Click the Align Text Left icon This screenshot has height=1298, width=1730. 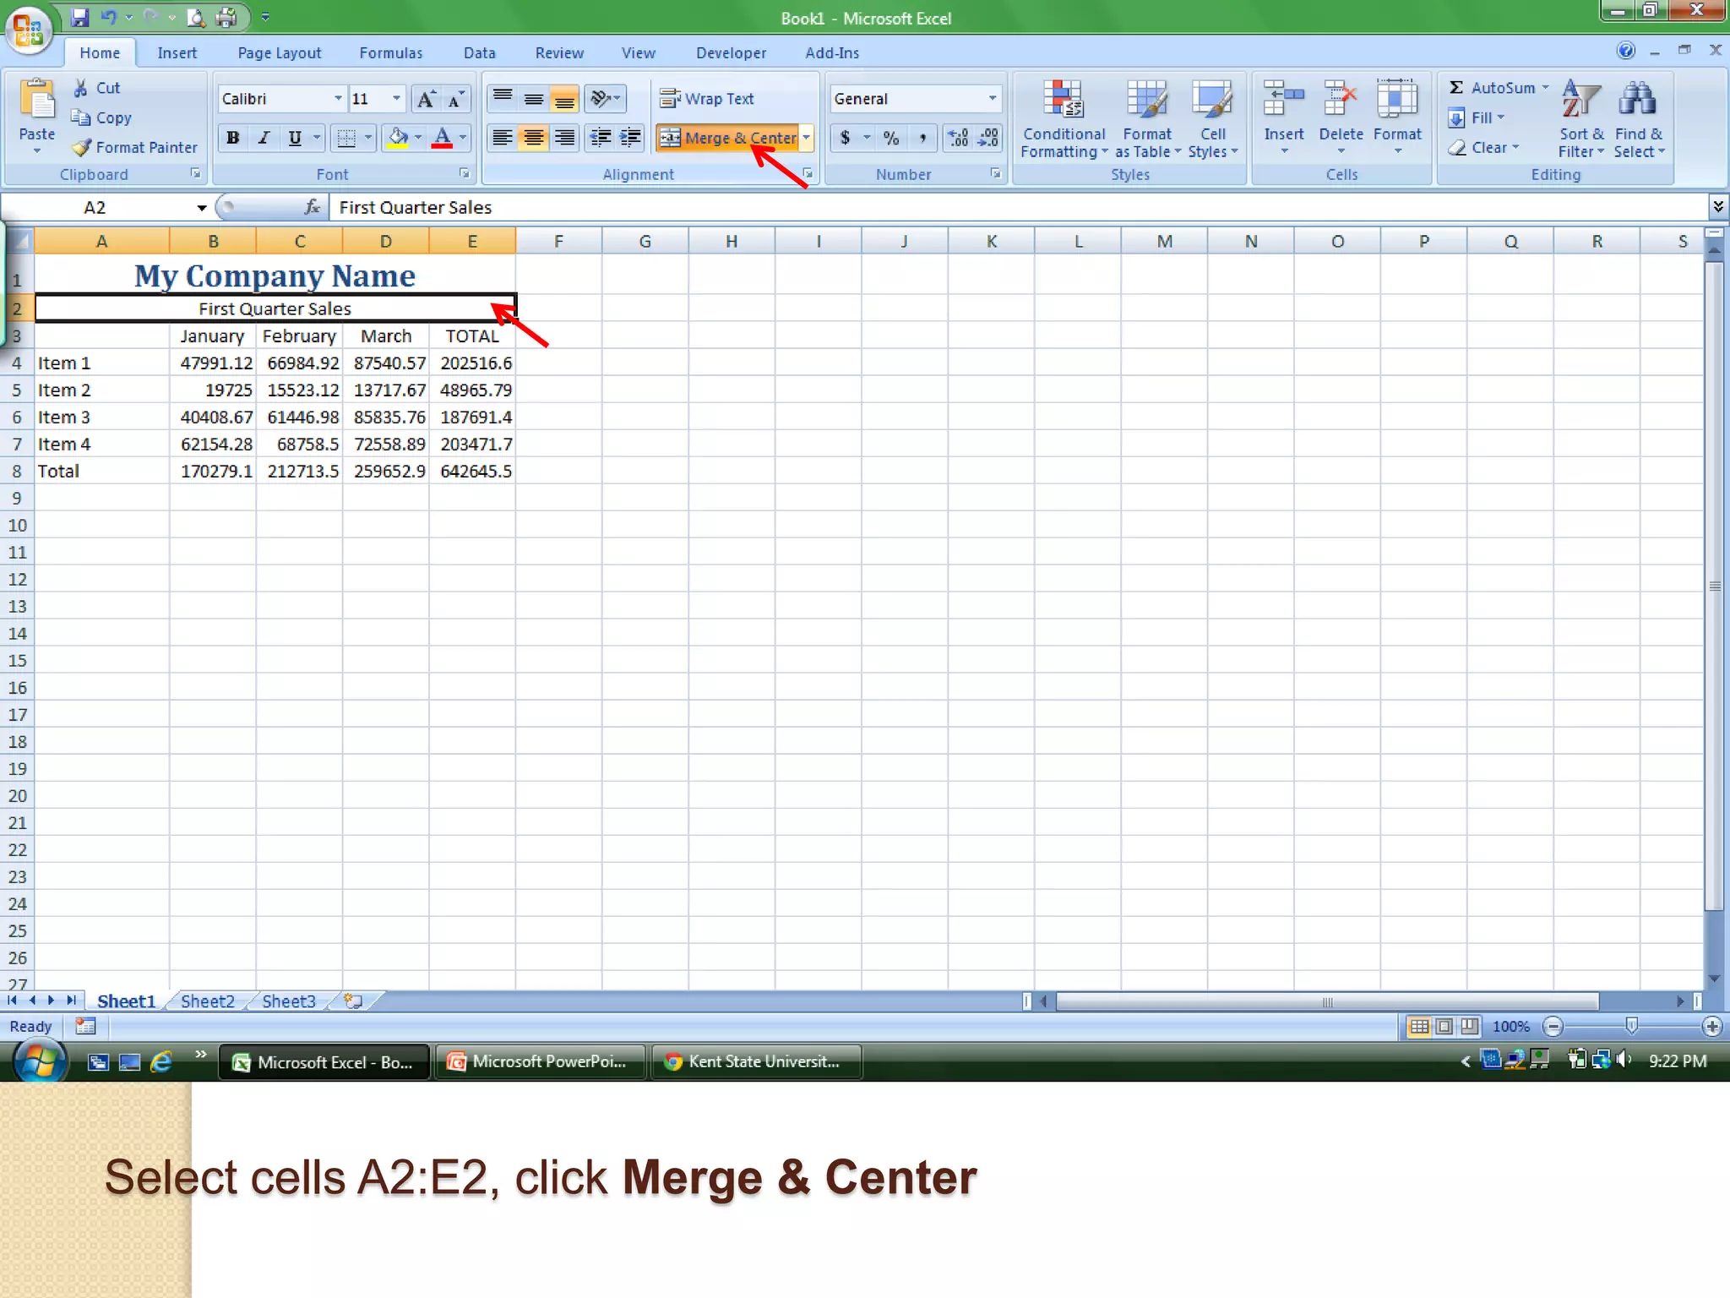click(503, 138)
